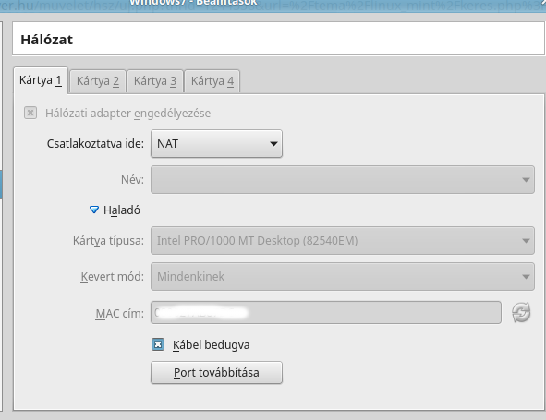Open the Kevert mód dropdown

[343, 276]
